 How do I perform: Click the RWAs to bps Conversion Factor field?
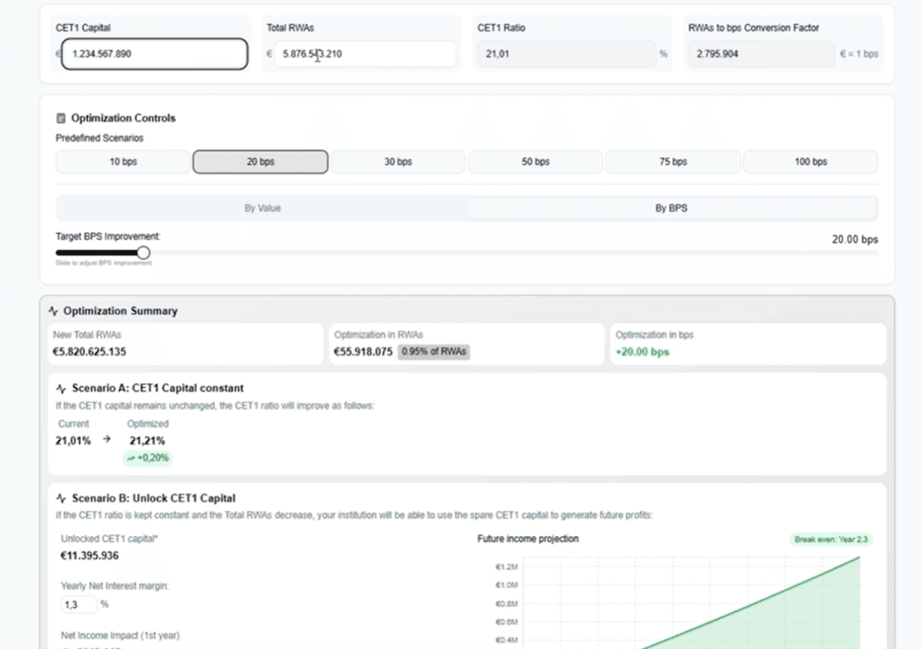click(x=761, y=55)
